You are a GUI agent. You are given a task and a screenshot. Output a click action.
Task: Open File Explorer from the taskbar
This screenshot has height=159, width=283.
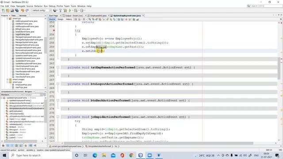(x=104, y=155)
